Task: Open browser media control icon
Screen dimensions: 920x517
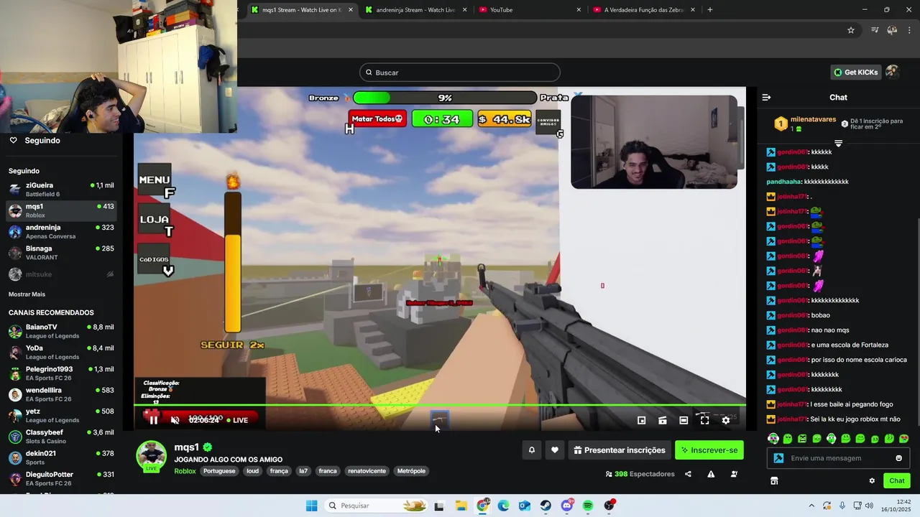Action: tap(875, 30)
